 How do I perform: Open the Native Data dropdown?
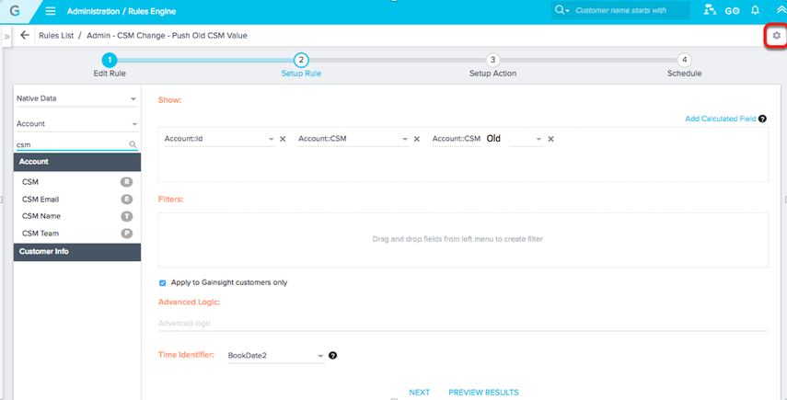coord(77,98)
